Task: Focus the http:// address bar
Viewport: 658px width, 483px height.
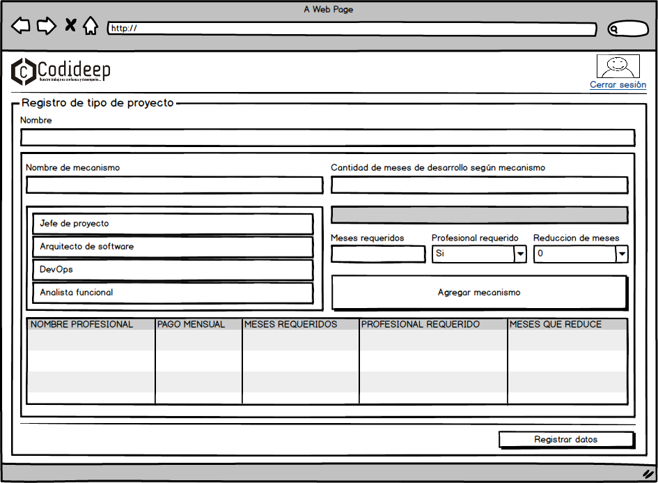Action: [x=352, y=29]
